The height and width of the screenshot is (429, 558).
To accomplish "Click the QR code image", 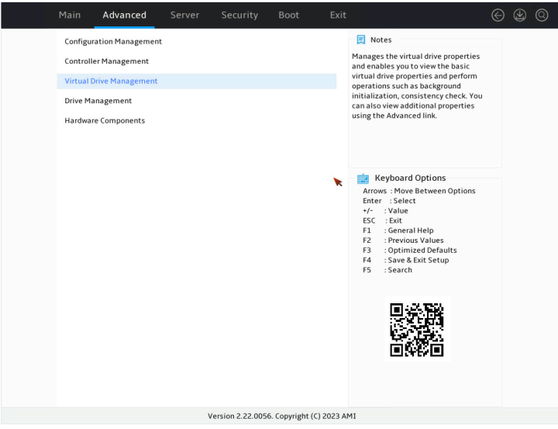I will click(417, 329).
